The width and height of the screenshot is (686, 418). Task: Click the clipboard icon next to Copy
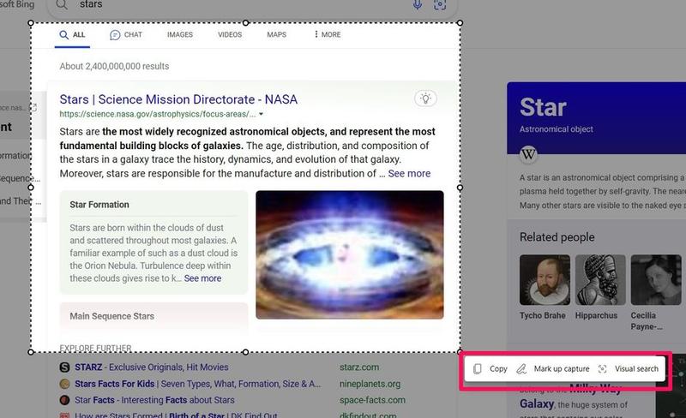click(x=478, y=369)
